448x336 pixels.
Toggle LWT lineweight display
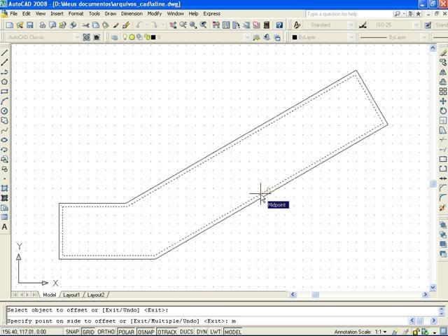215,332
